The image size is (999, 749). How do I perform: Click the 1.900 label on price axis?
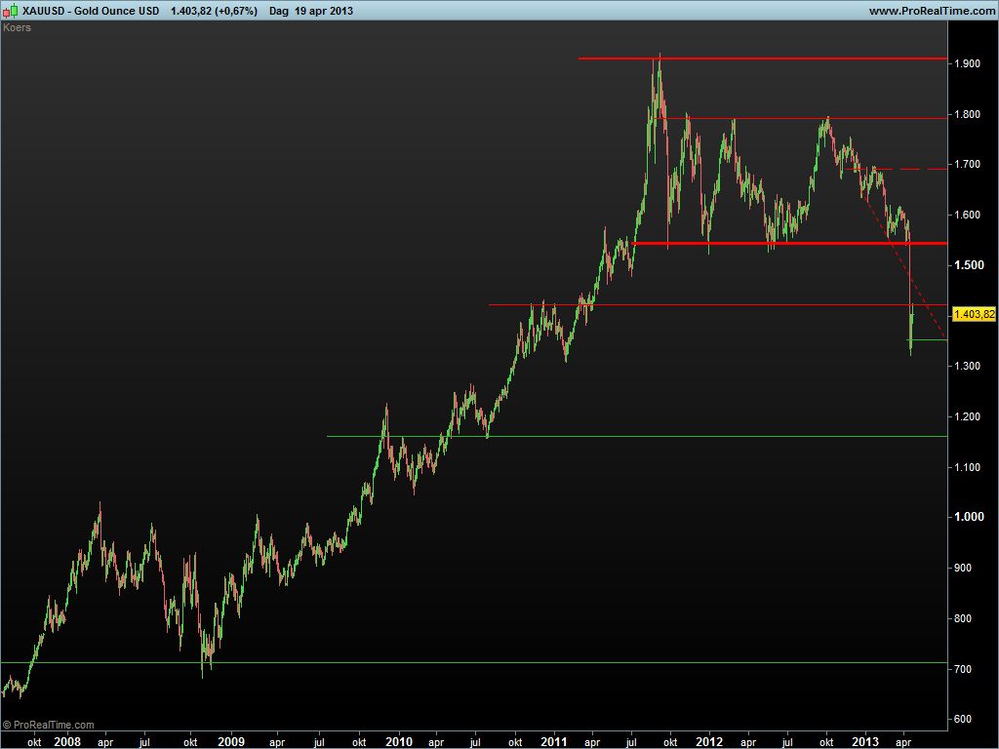(x=969, y=63)
